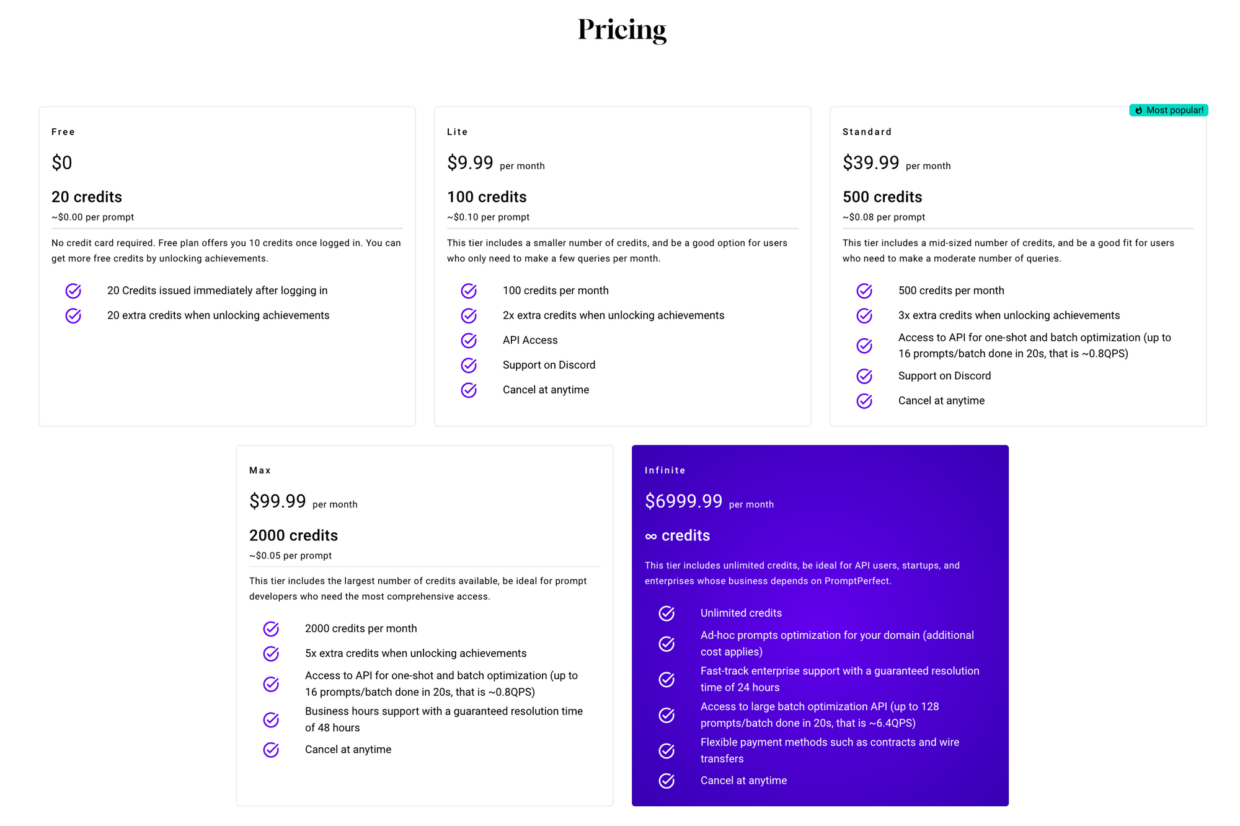The width and height of the screenshot is (1240, 826).
Task: Click the checkmark beside '5x extra credits when unlocking achievements'
Action: click(x=271, y=653)
